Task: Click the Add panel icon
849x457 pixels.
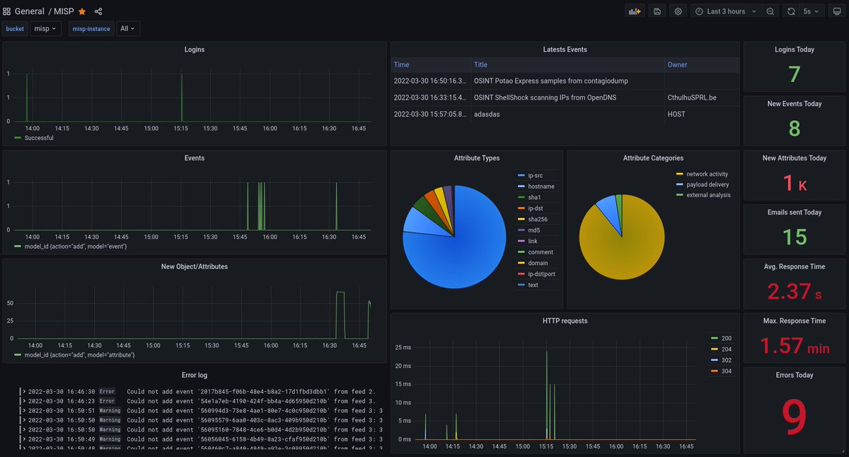Action: pyautogui.click(x=635, y=11)
